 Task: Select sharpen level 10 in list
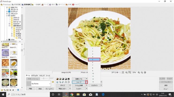tap(94, 74)
